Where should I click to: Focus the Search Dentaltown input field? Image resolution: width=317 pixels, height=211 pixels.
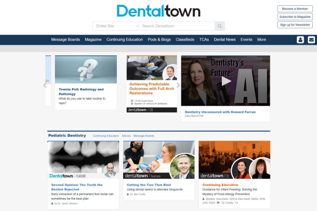point(177,26)
